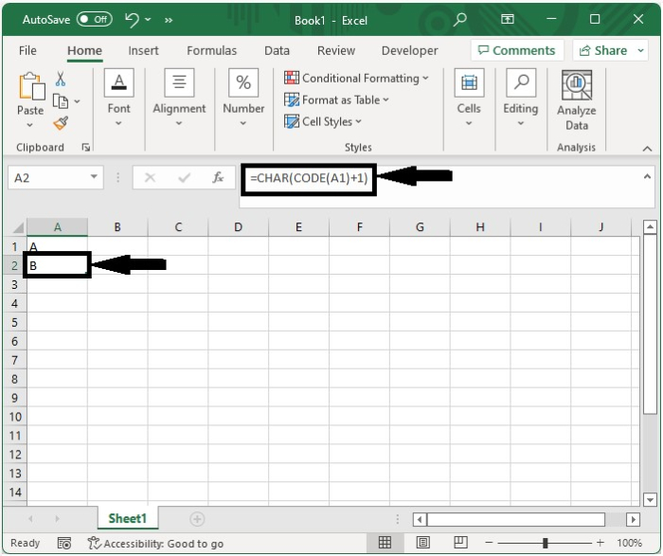Select the Format Painter brush
Viewport: 663px width, 556px height.
click(61, 123)
